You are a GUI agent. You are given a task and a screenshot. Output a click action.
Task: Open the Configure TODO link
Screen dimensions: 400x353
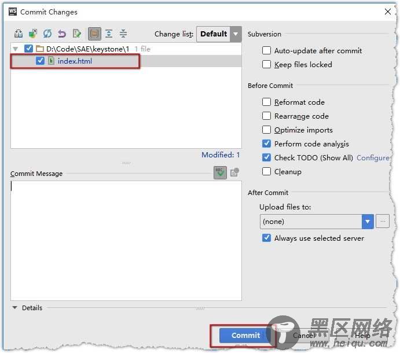[x=373, y=158]
